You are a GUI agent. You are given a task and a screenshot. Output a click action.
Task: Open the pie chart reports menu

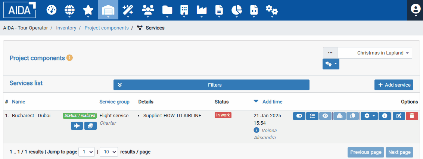point(237,10)
